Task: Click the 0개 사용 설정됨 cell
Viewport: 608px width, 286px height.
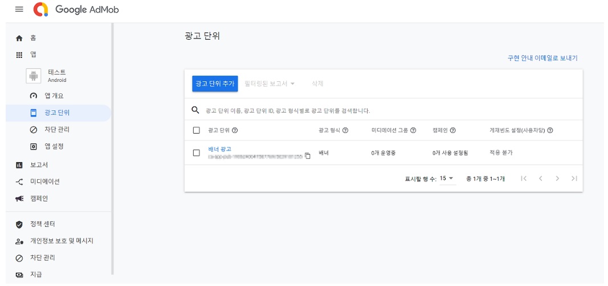Action: point(450,153)
